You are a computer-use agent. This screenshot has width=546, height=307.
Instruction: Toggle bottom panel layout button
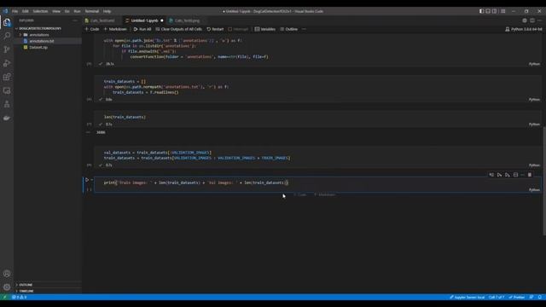point(488,11)
